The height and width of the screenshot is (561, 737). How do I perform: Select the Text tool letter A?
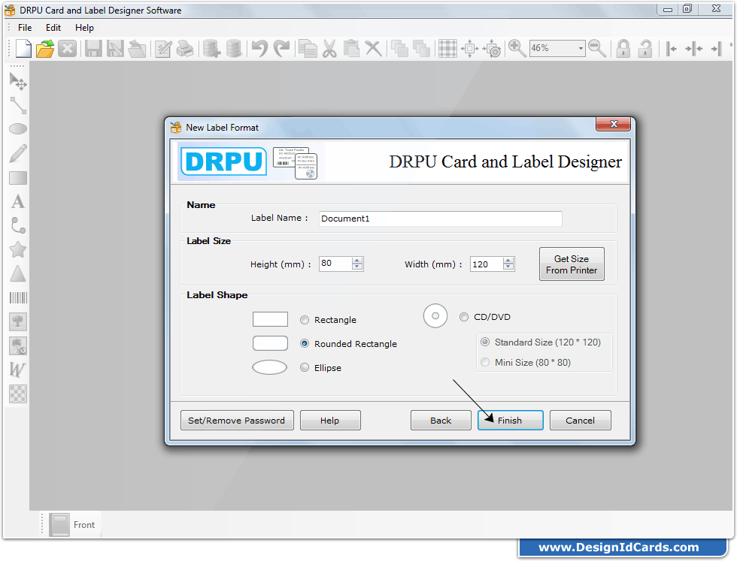click(x=18, y=202)
